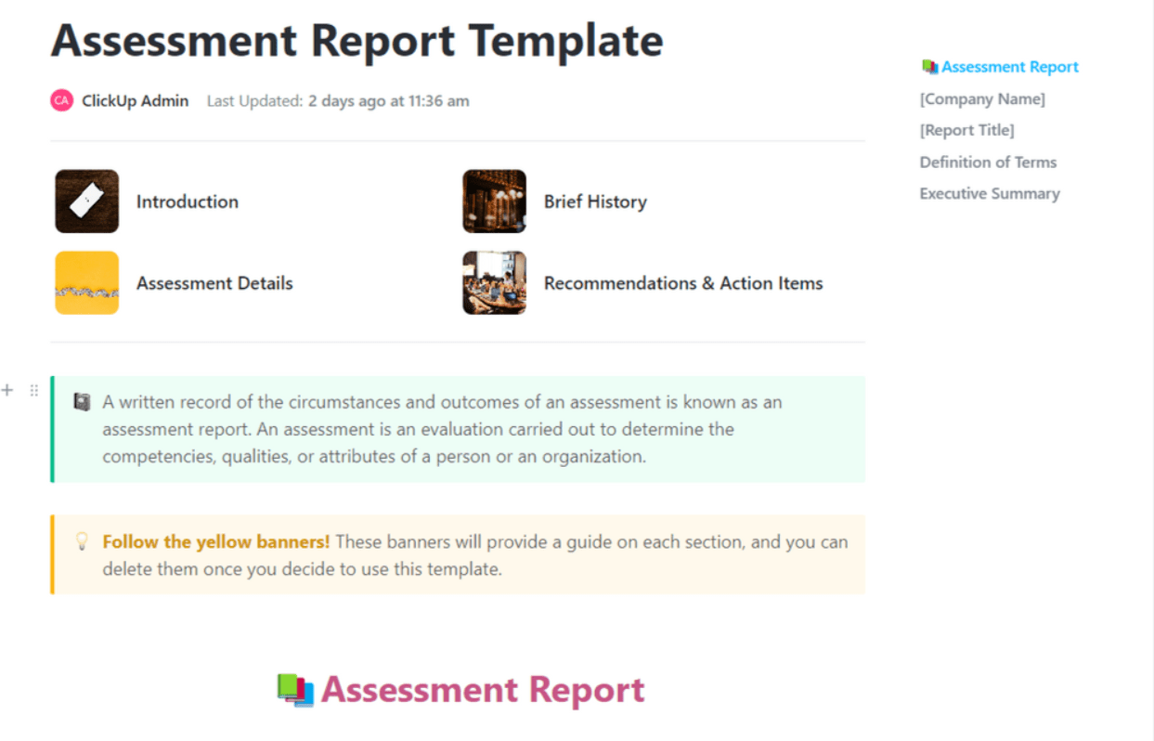Click the books icon in the sidebar outline
Viewport: 1154px width, 741px height.
[929, 67]
